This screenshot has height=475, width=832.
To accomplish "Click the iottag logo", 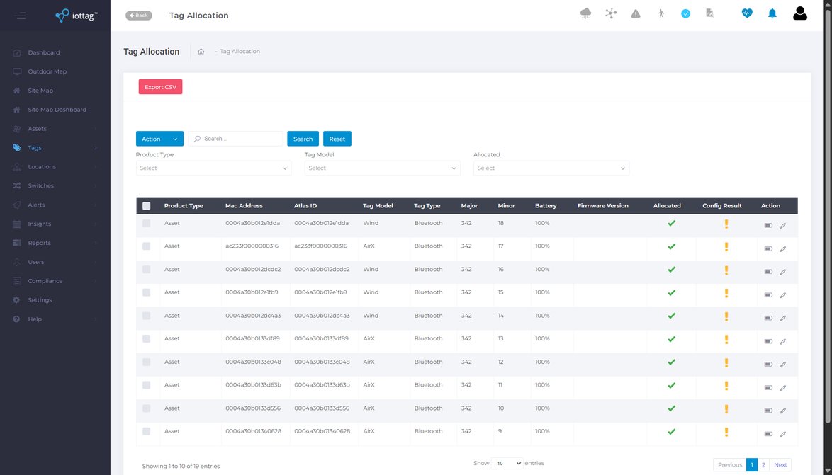I will pyautogui.click(x=77, y=16).
